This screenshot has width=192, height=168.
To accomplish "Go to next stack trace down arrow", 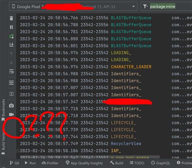I will 11,63.
